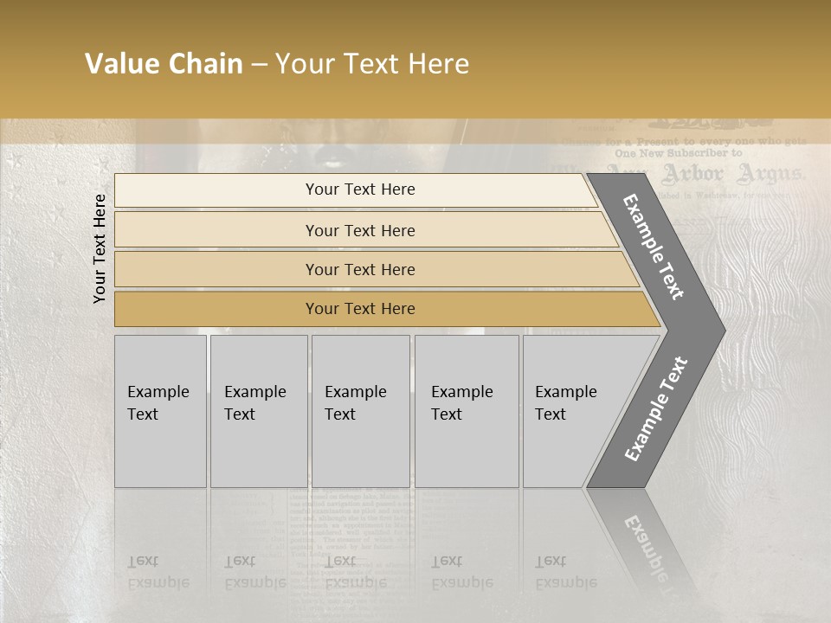Click the vertical 'Your Text Here' label
The width and height of the screenshot is (831, 623).
pyautogui.click(x=100, y=248)
